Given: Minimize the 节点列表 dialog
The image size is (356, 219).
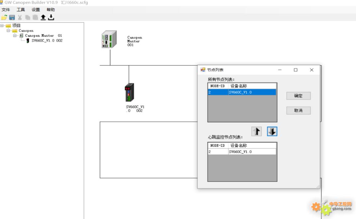Looking at the screenshot, I should click(x=280, y=70).
